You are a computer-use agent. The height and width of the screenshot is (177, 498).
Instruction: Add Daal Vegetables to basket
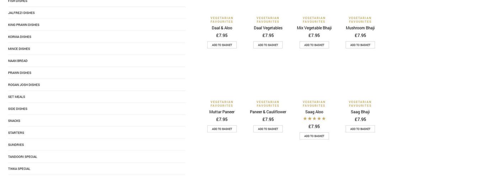point(268,45)
